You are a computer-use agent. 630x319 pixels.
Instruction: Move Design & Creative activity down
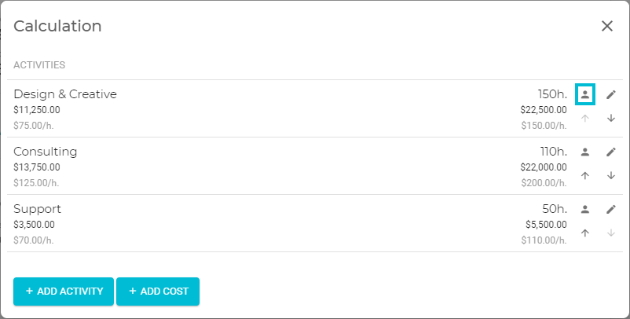point(610,118)
